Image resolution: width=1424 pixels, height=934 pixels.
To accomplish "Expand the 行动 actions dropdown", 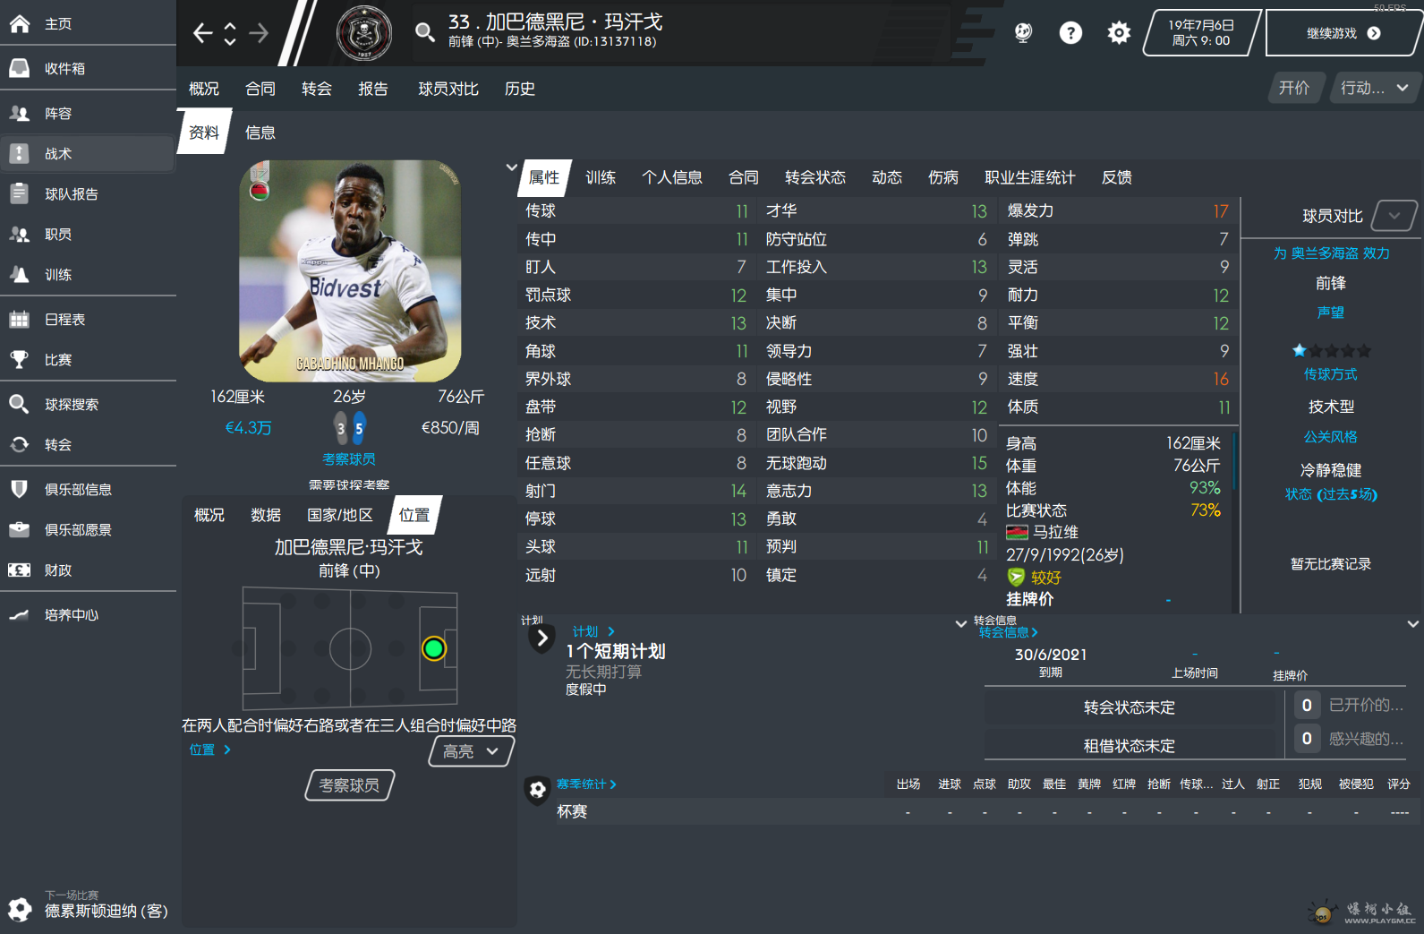I will click(x=1374, y=88).
